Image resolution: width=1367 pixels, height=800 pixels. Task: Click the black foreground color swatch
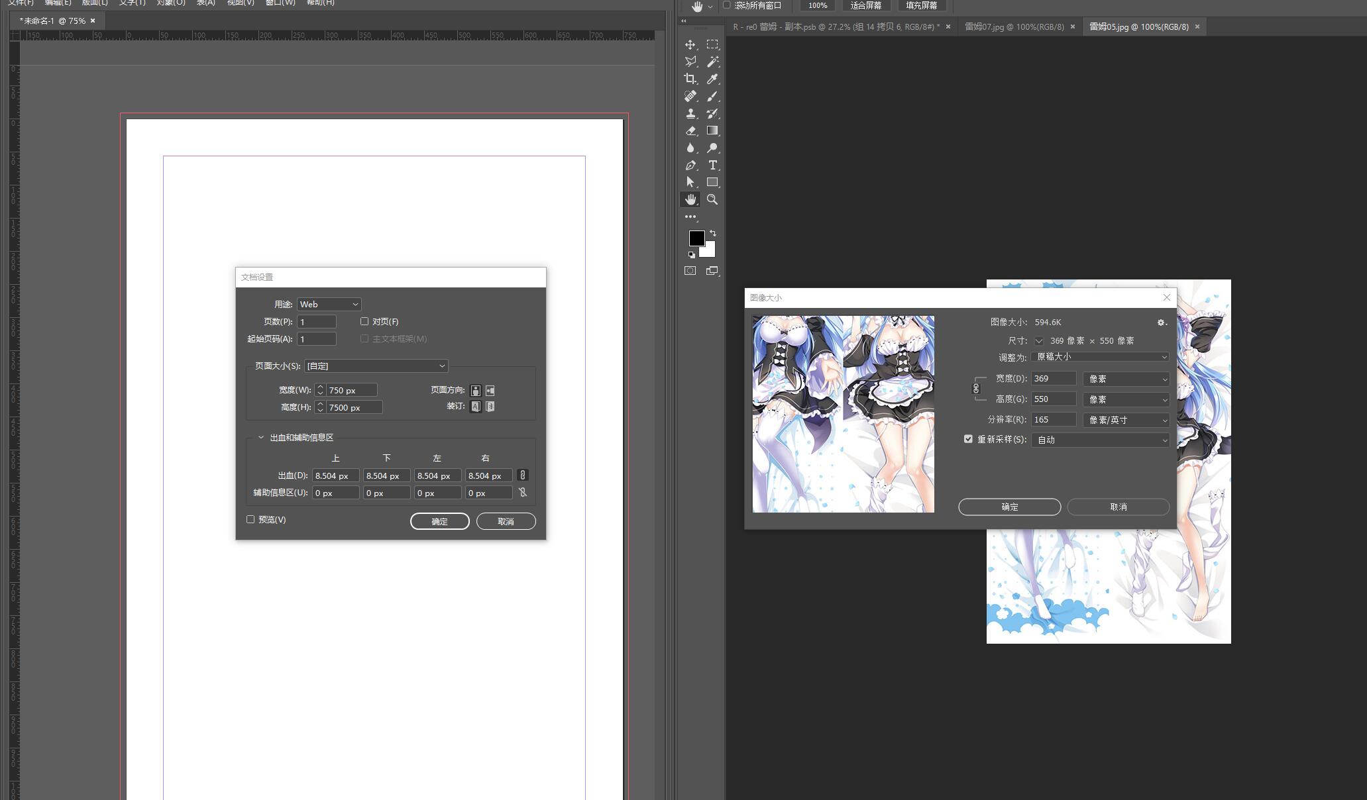coord(695,238)
